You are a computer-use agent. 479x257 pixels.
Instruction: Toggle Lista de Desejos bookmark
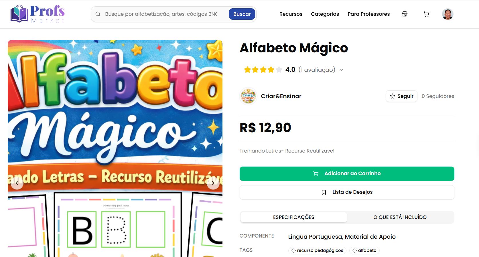(347, 192)
